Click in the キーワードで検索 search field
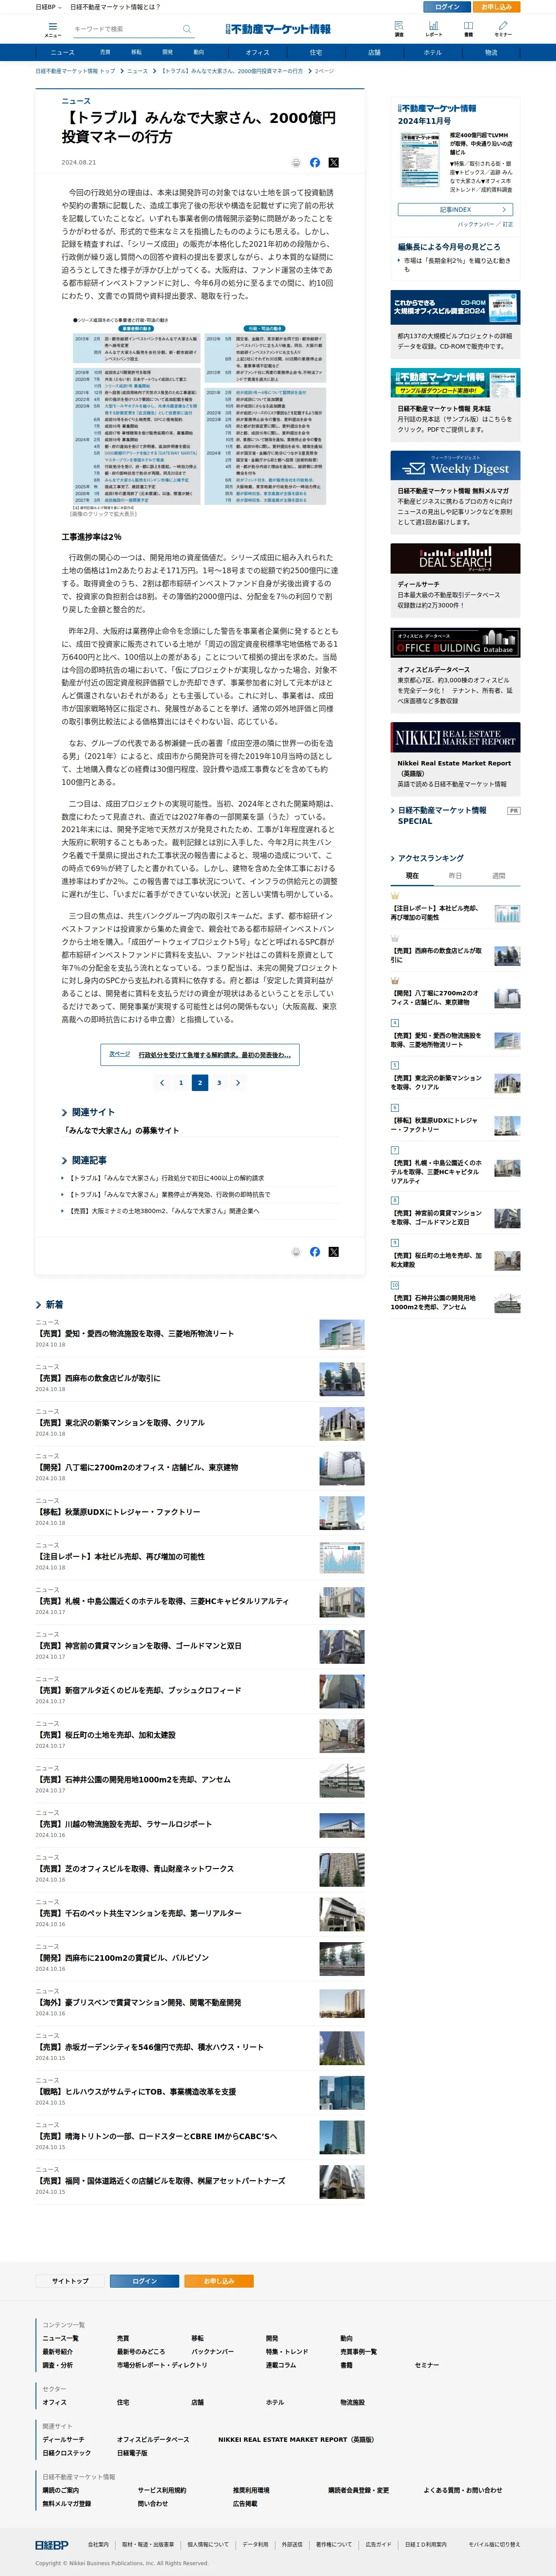The width and height of the screenshot is (556, 2576). click(126, 29)
